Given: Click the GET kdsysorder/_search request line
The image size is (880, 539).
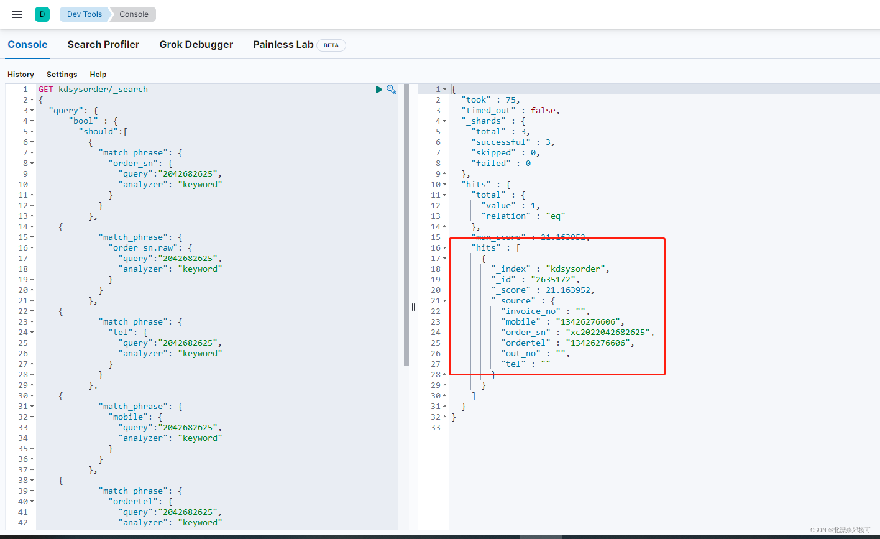Looking at the screenshot, I should tap(93, 90).
